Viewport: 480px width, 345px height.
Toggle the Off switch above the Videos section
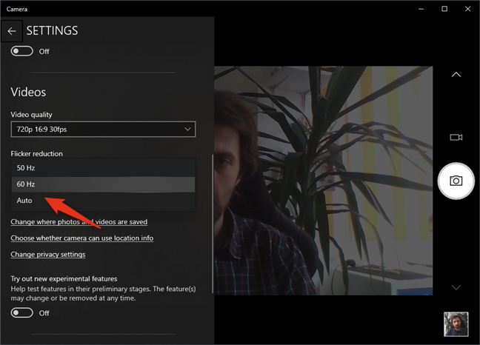click(x=22, y=51)
